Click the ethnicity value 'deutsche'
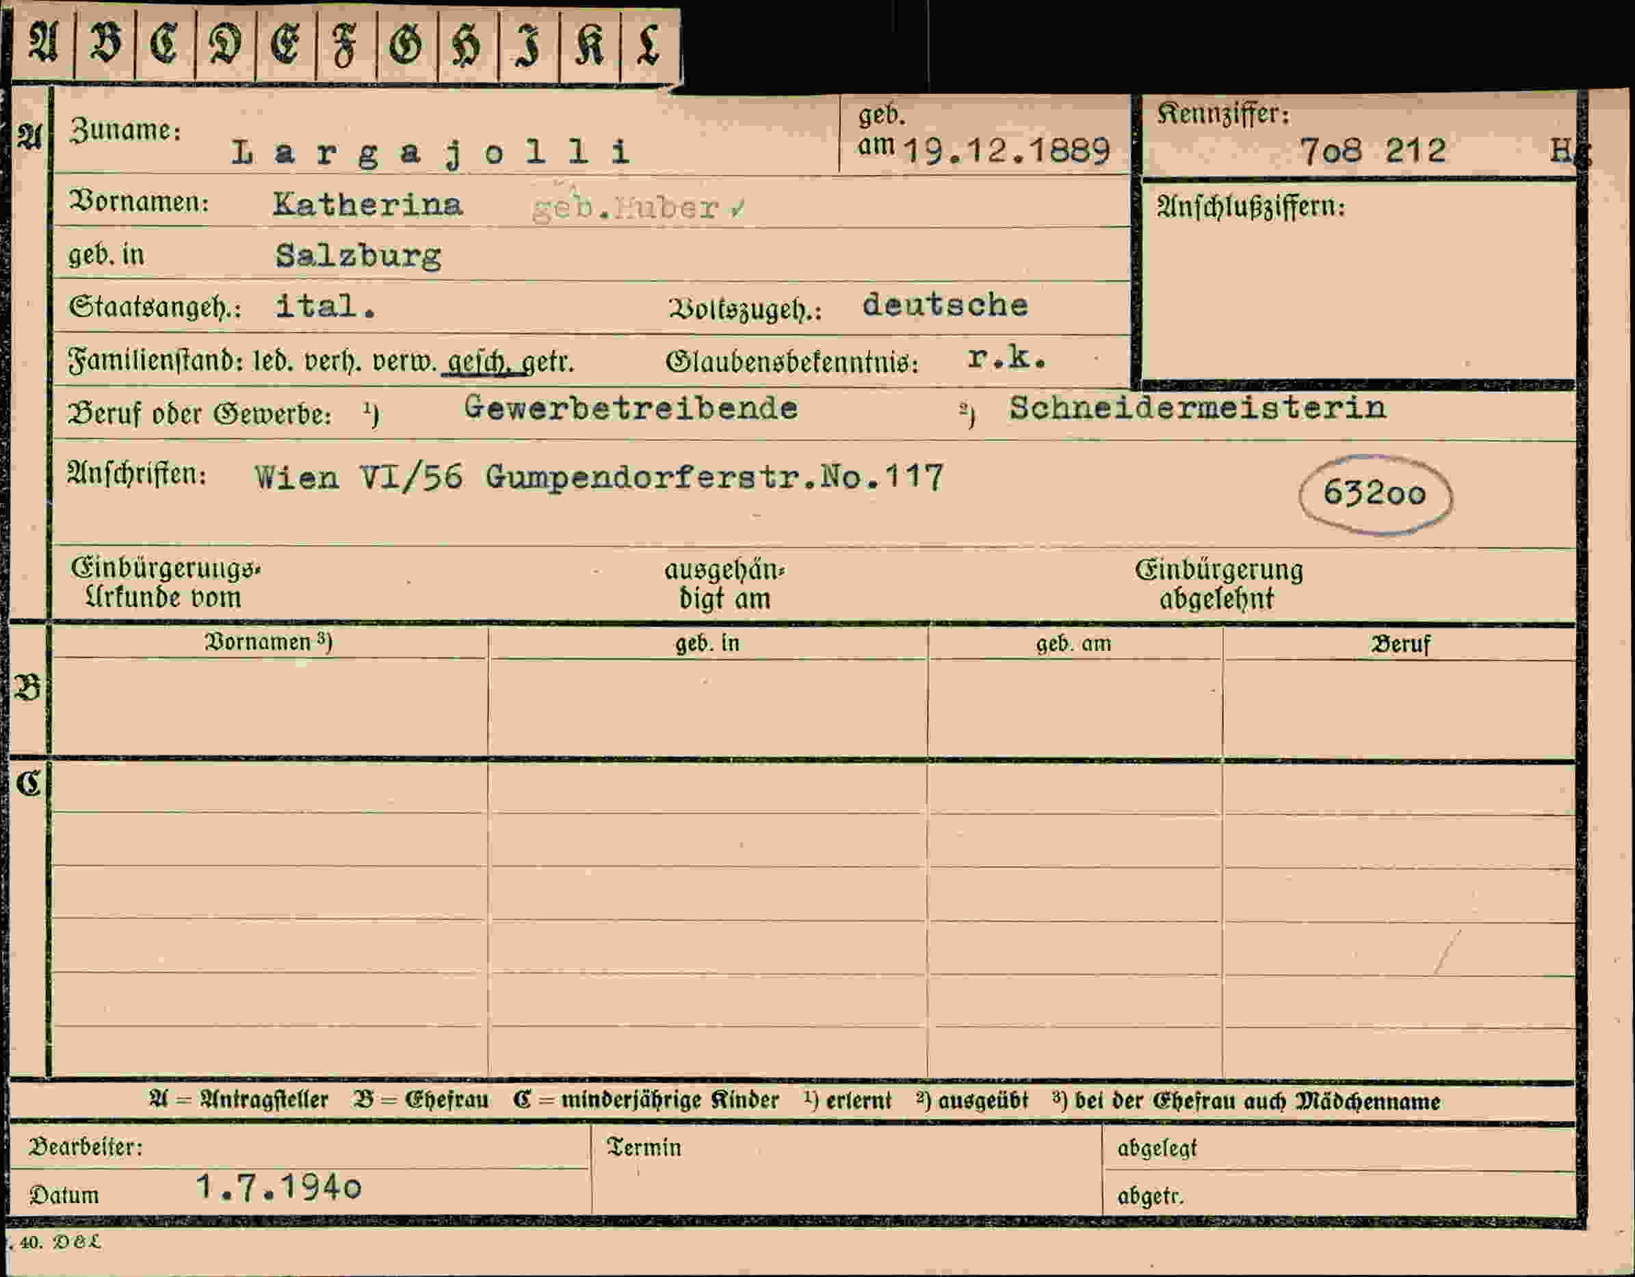1635x1277 pixels. [945, 305]
